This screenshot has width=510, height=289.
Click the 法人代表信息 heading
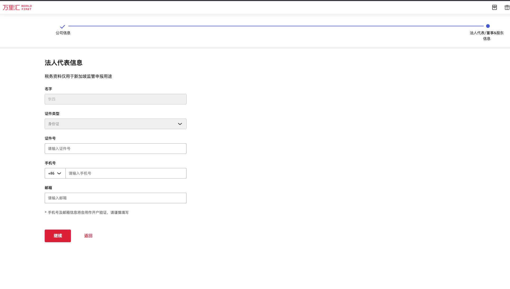(64, 63)
